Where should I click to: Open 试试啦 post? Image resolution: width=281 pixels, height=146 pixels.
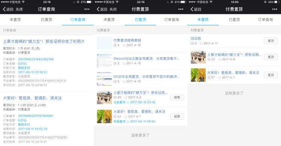[x=196, y=39]
